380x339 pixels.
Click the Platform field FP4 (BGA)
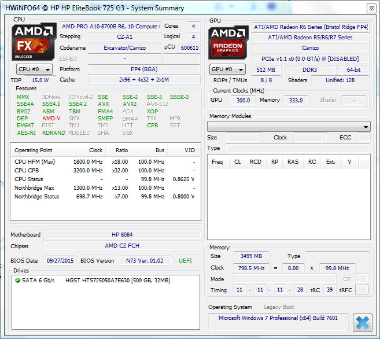point(144,69)
